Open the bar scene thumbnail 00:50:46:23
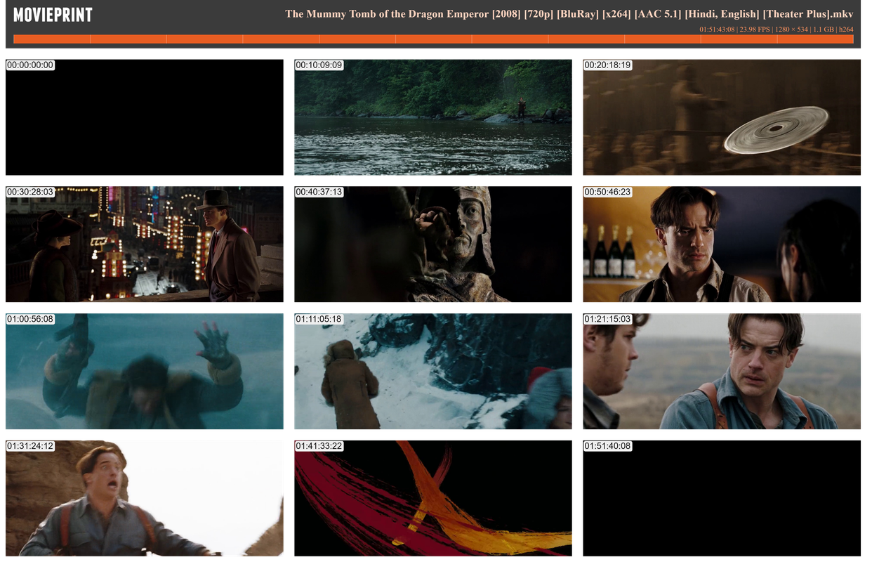Image resolution: width=872 pixels, height=562 pixels. tap(722, 244)
